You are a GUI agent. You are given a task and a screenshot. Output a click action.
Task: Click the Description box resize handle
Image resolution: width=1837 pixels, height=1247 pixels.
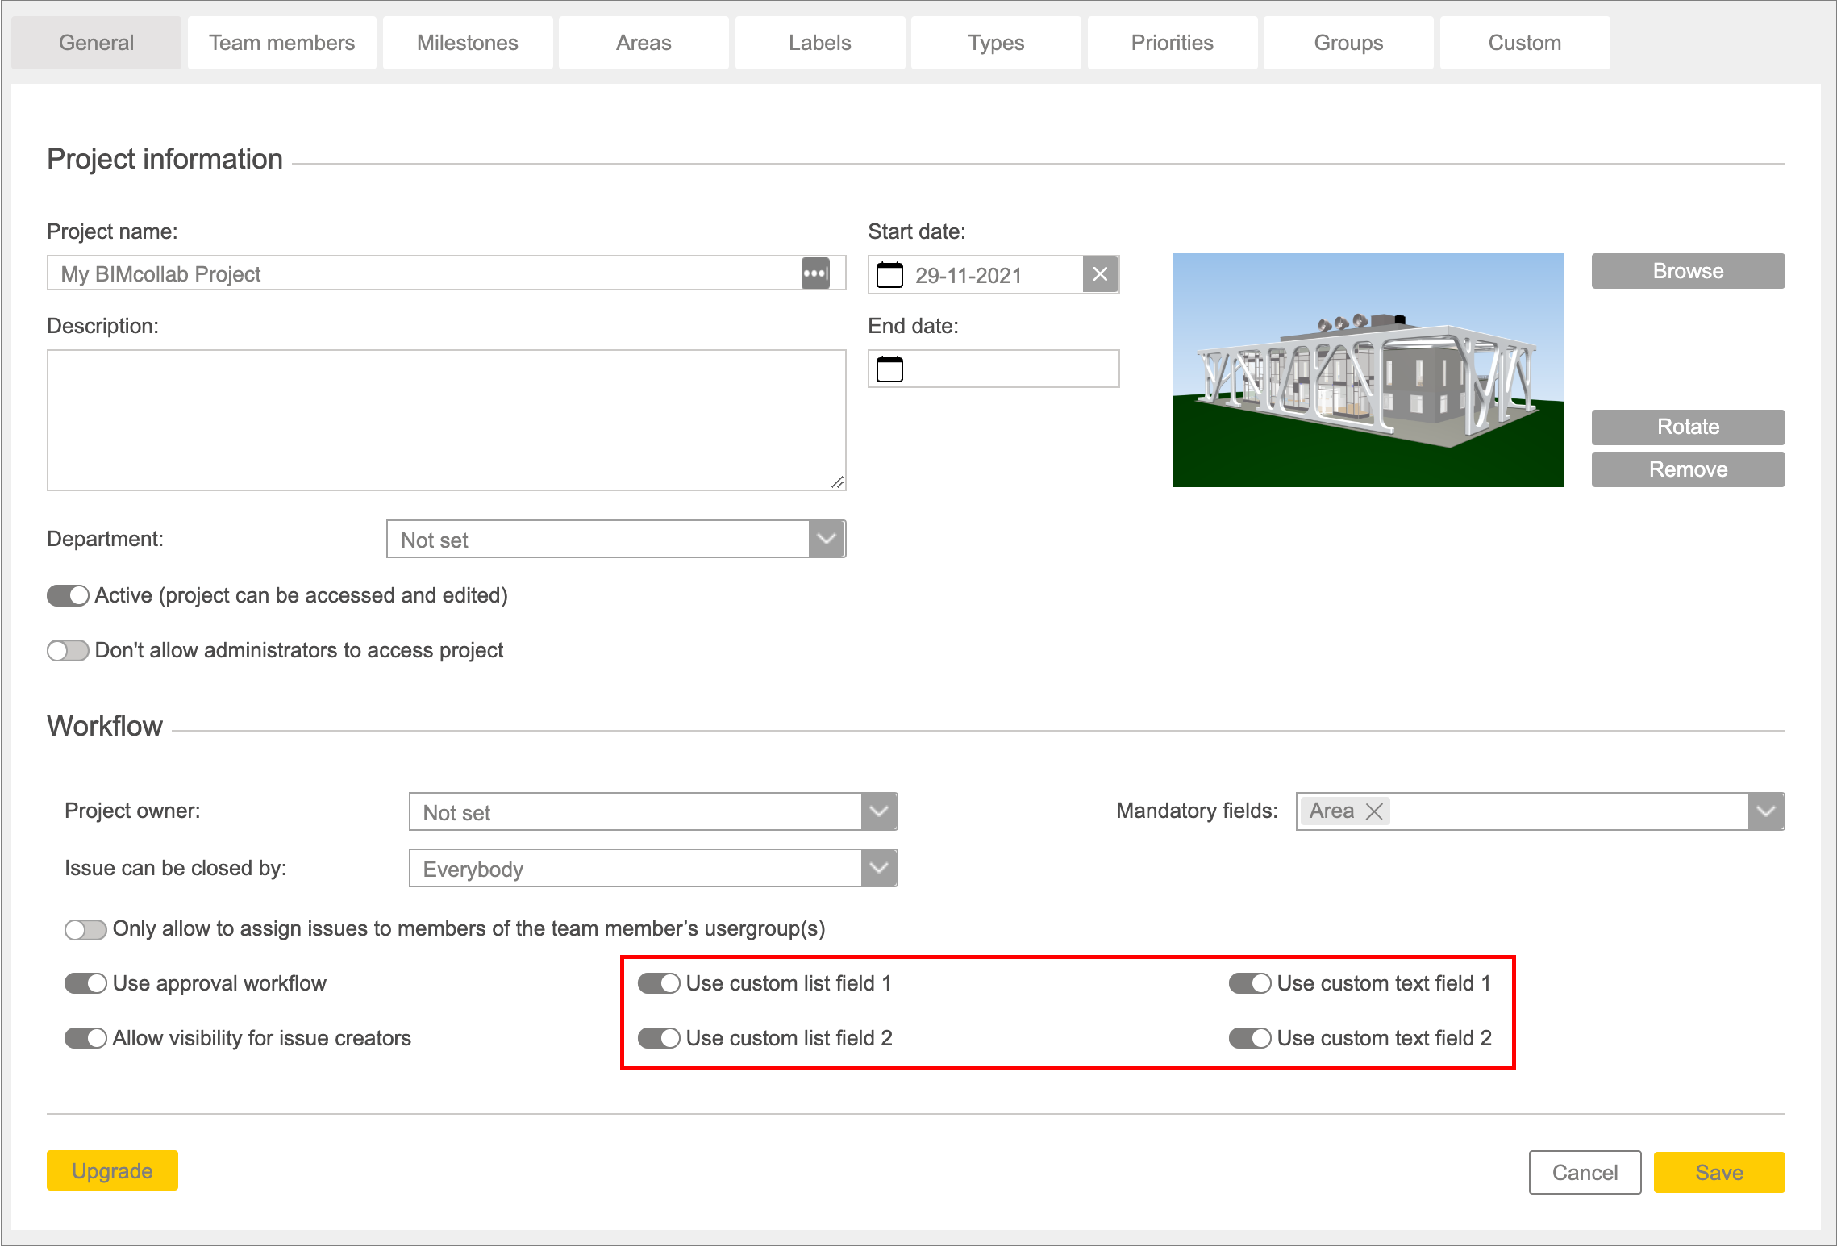(838, 482)
